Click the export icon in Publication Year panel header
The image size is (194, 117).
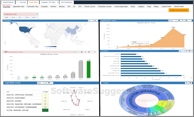click(85, 52)
